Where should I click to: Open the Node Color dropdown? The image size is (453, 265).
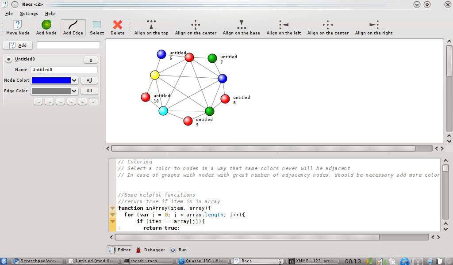pos(74,80)
